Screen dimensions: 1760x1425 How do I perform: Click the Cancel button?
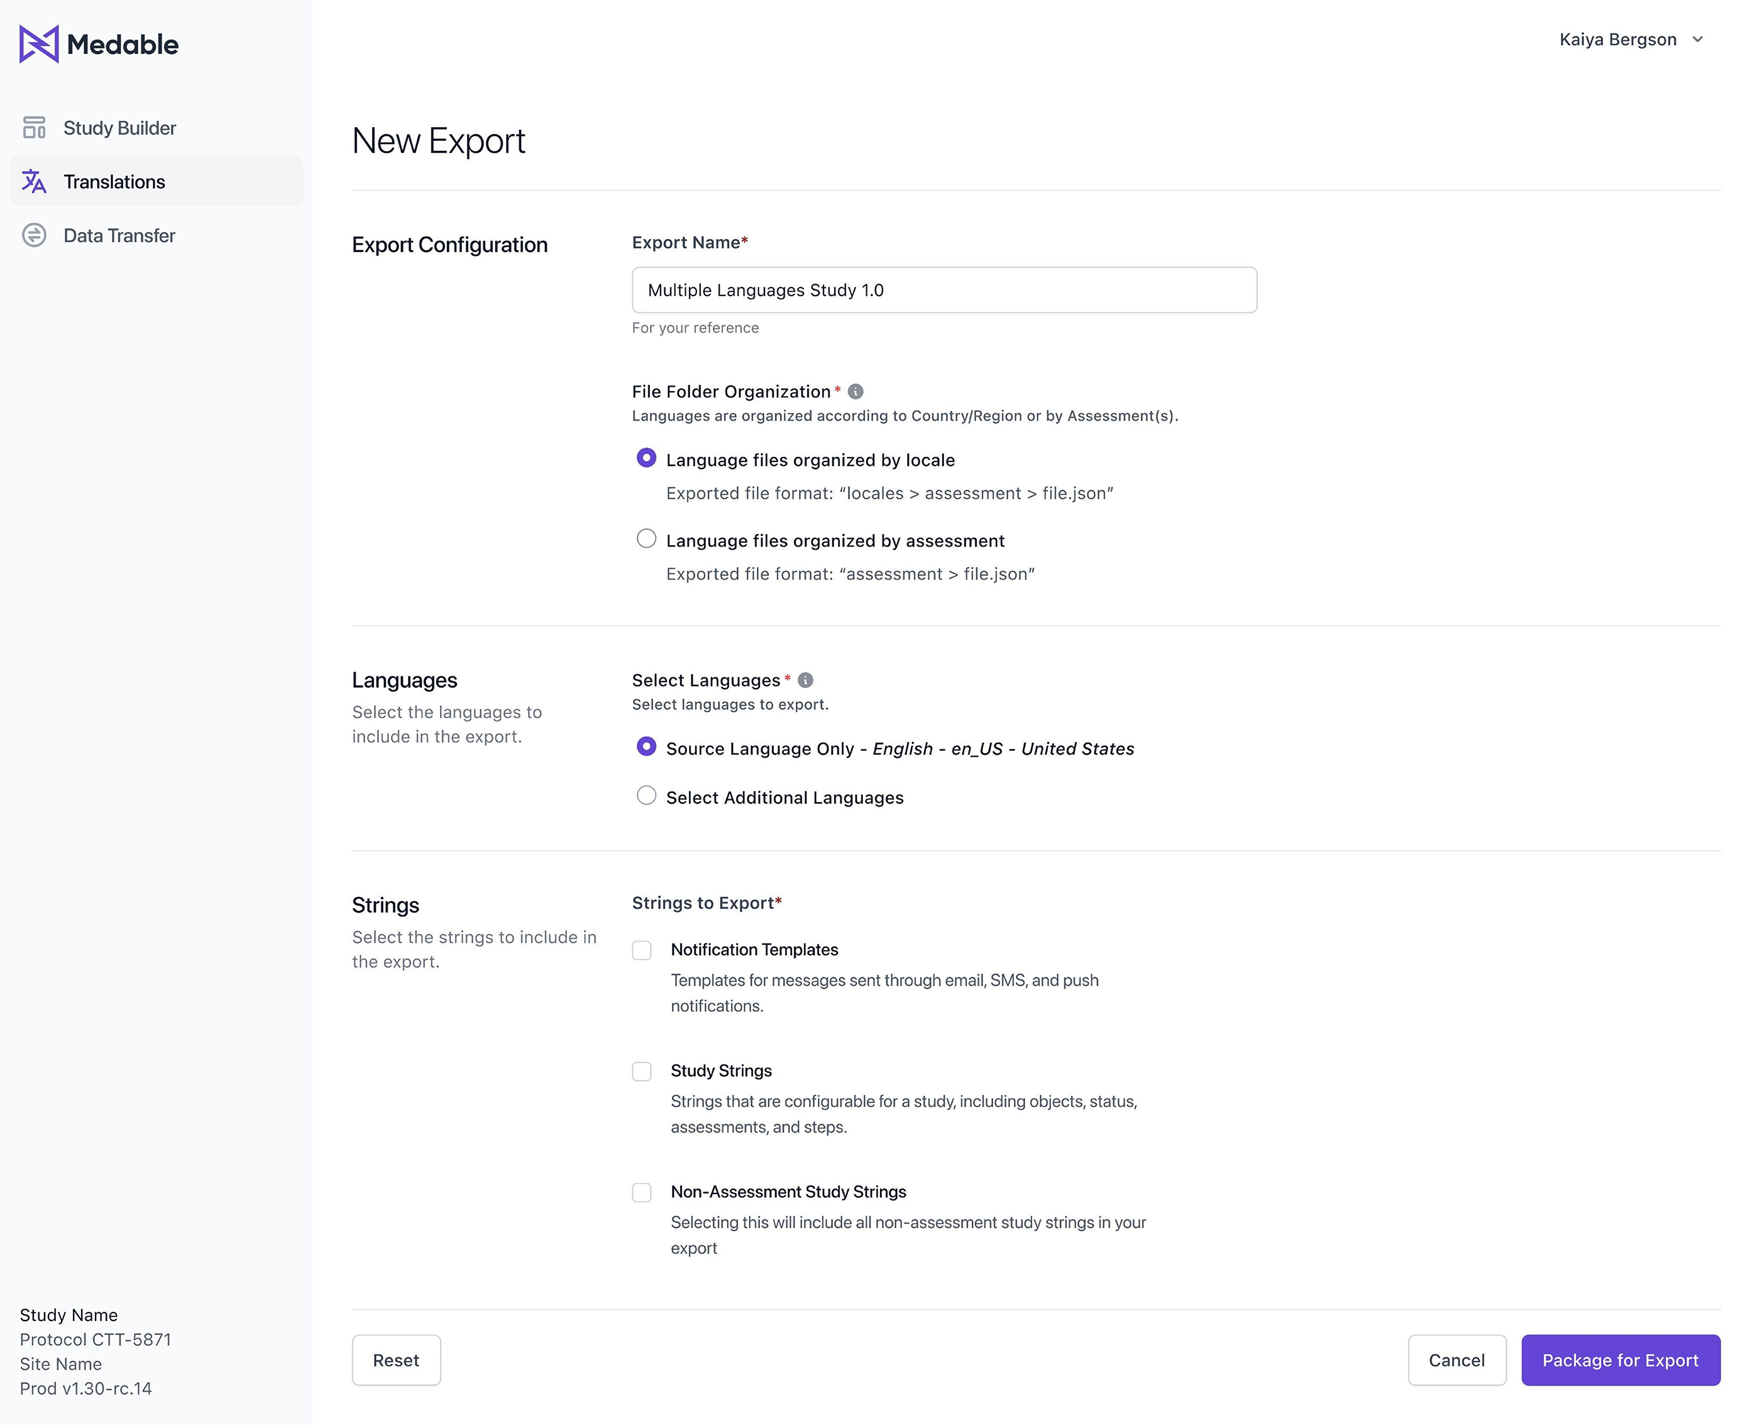(1456, 1360)
